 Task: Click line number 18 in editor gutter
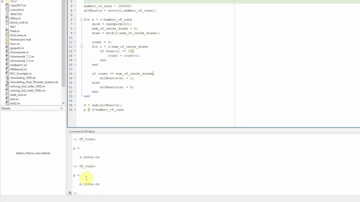click(x=70, y=74)
